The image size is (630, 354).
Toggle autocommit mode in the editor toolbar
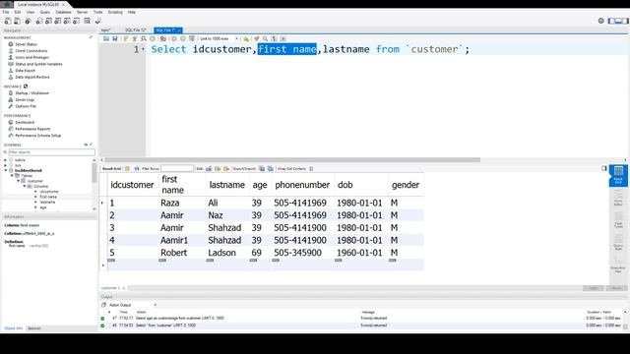pyautogui.click(x=192, y=39)
